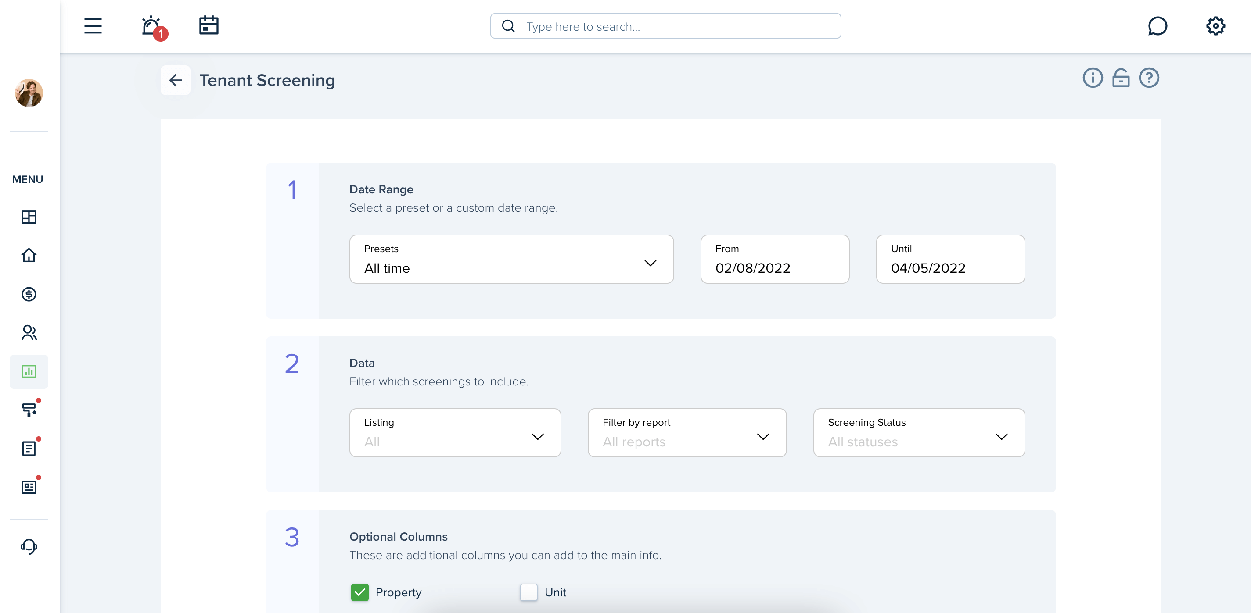1251x613 pixels.
Task: Expand the Listing dropdown
Action: 455,433
